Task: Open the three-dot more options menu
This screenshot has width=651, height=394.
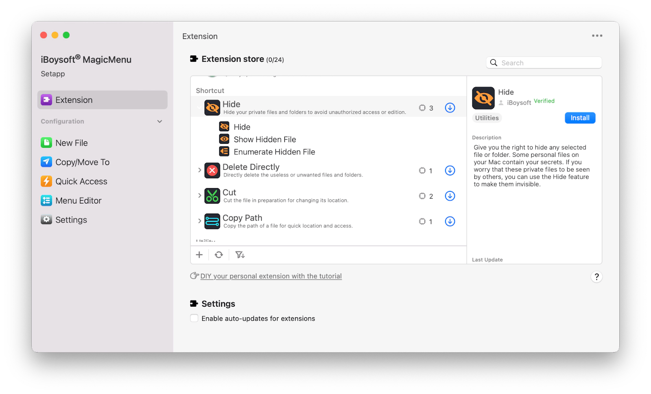Action: 597,36
